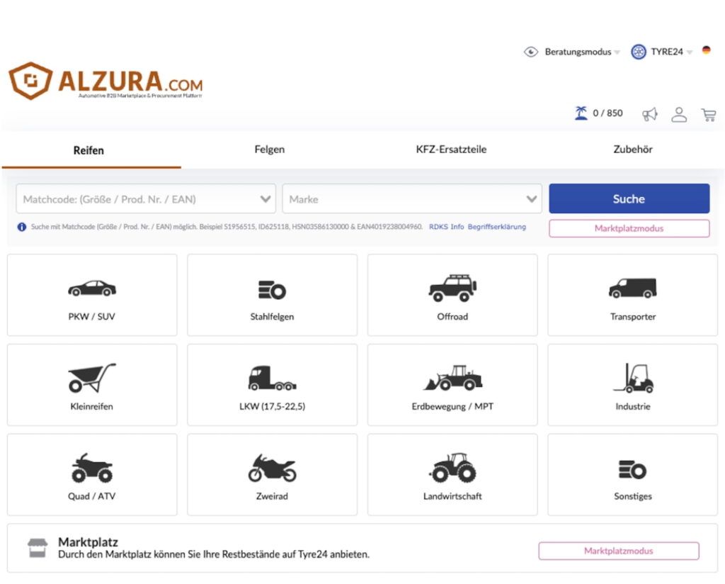
Task: Choose the Transporter van category
Action: click(x=632, y=295)
